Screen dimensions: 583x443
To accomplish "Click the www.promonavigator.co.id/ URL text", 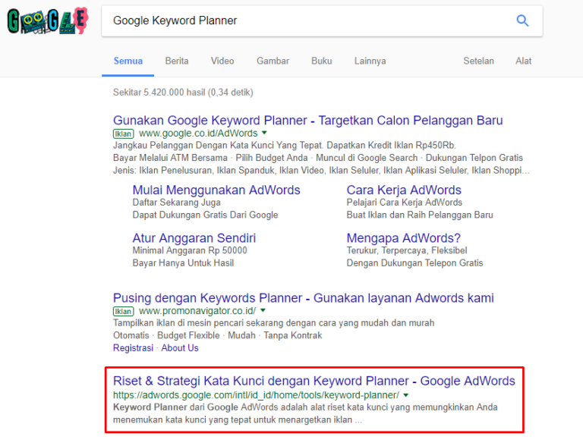I will coord(197,311).
